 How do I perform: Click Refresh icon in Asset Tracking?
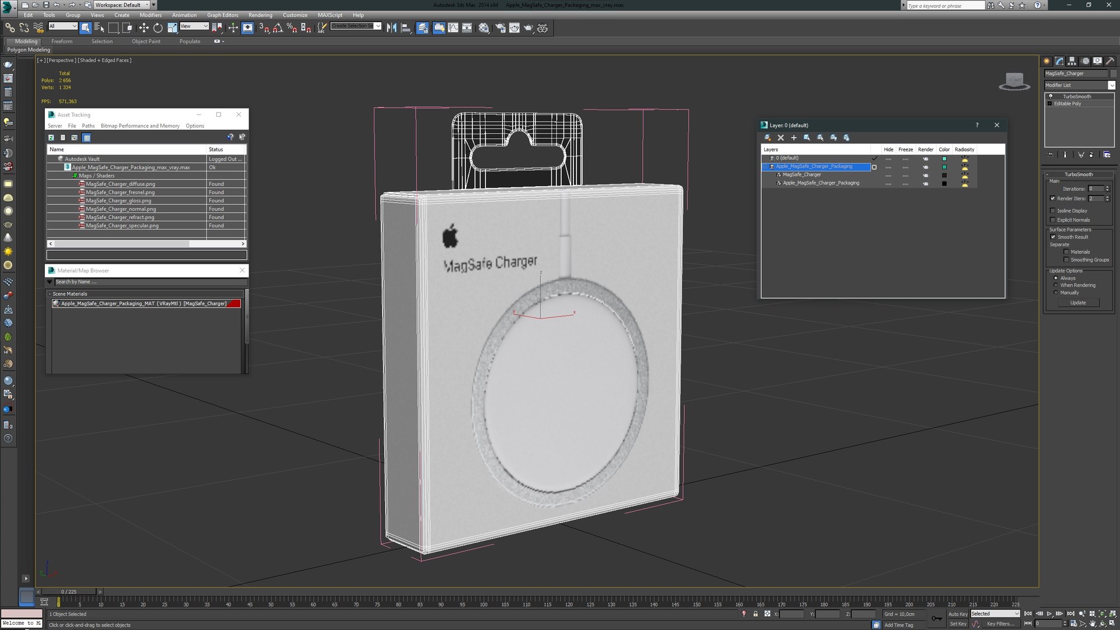(x=51, y=138)
